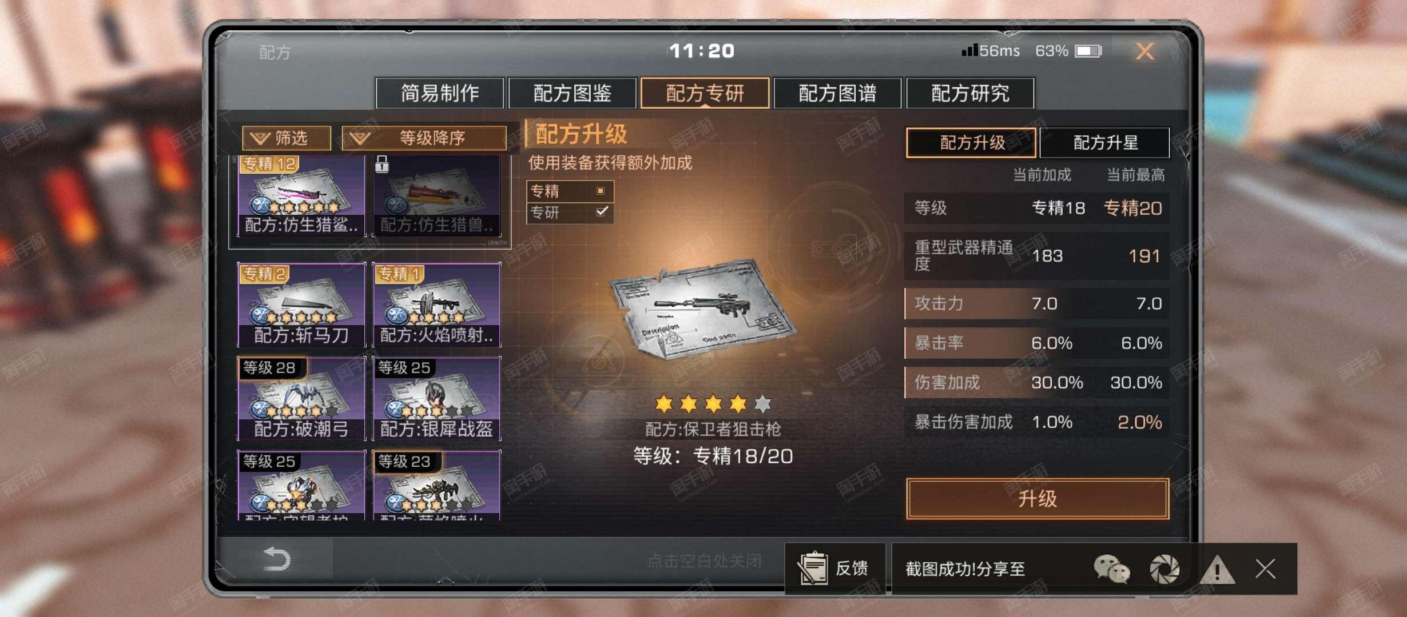Screen dimensions: 1407x617
Task: Open the 反馈 feedback clipboard icon
Action: [x=813, y=568]
